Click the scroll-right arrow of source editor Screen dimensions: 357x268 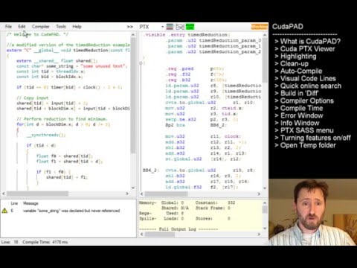tap(127, 194)
